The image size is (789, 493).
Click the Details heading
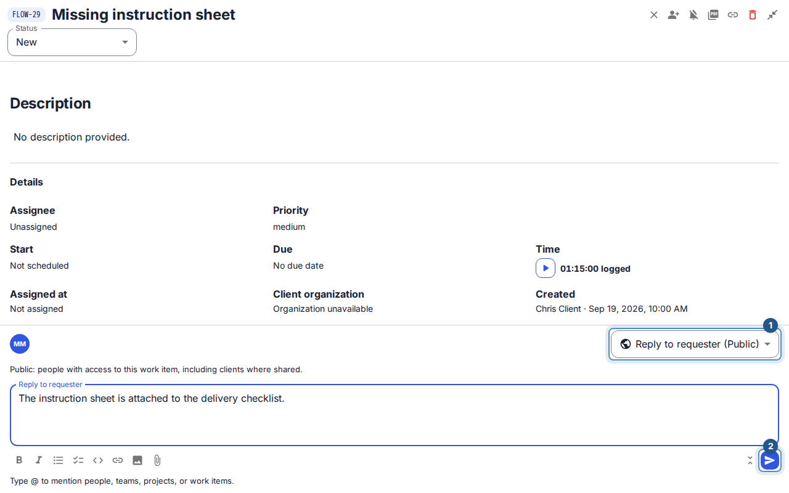27,182
